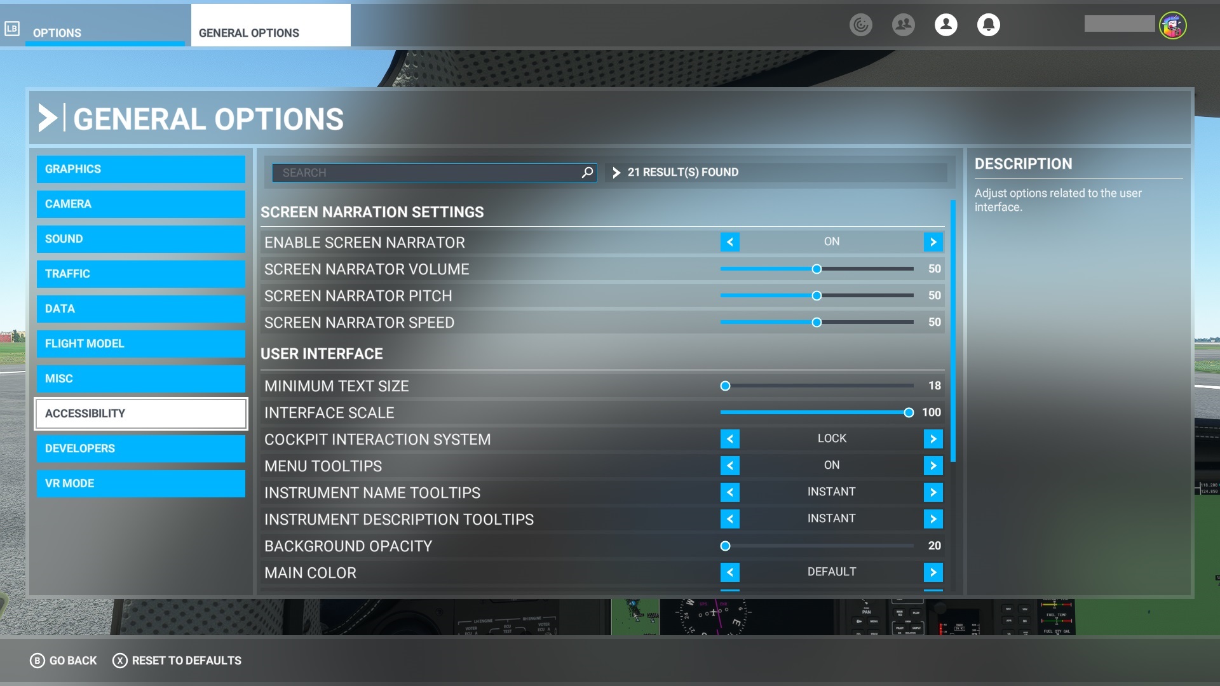Click the search magnifier icon
Screen dimensions: 1220x686
coord(586,171)
